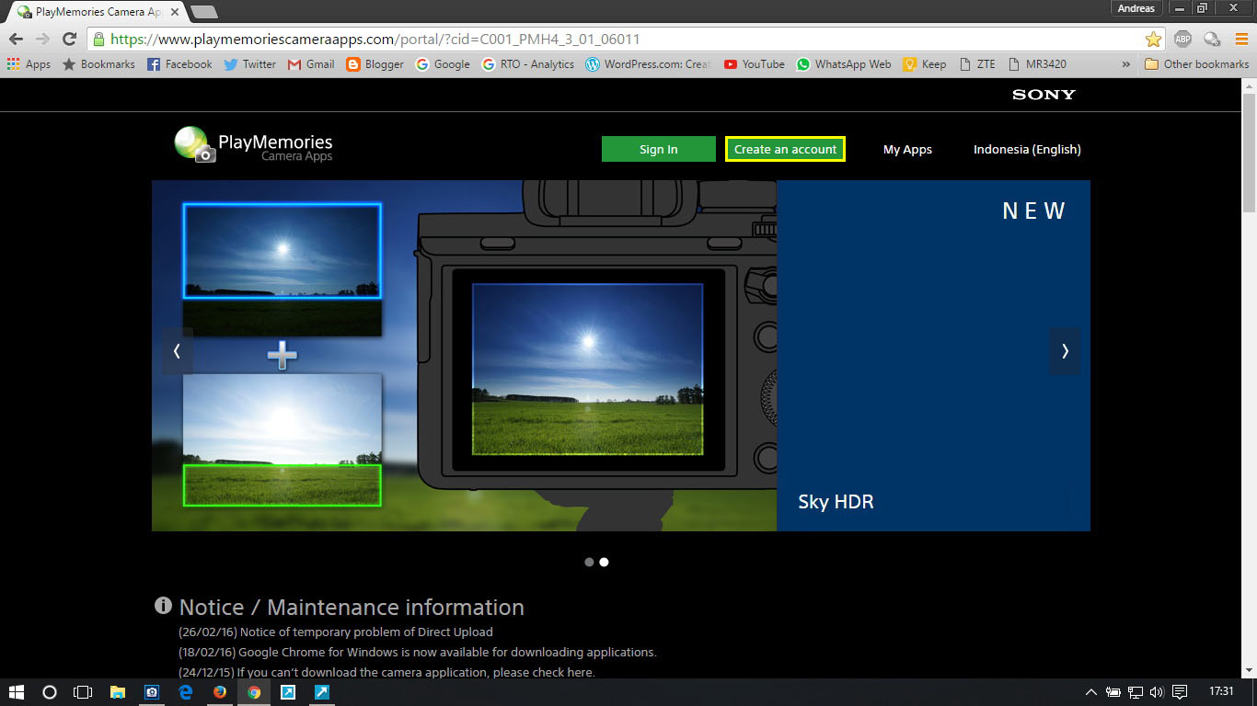This screenshot has width=1257, height=706.
Task: Click the page vertical scrollbar thumb
Action: (1249, 152)
